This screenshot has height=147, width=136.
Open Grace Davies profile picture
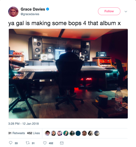(13, 12)
